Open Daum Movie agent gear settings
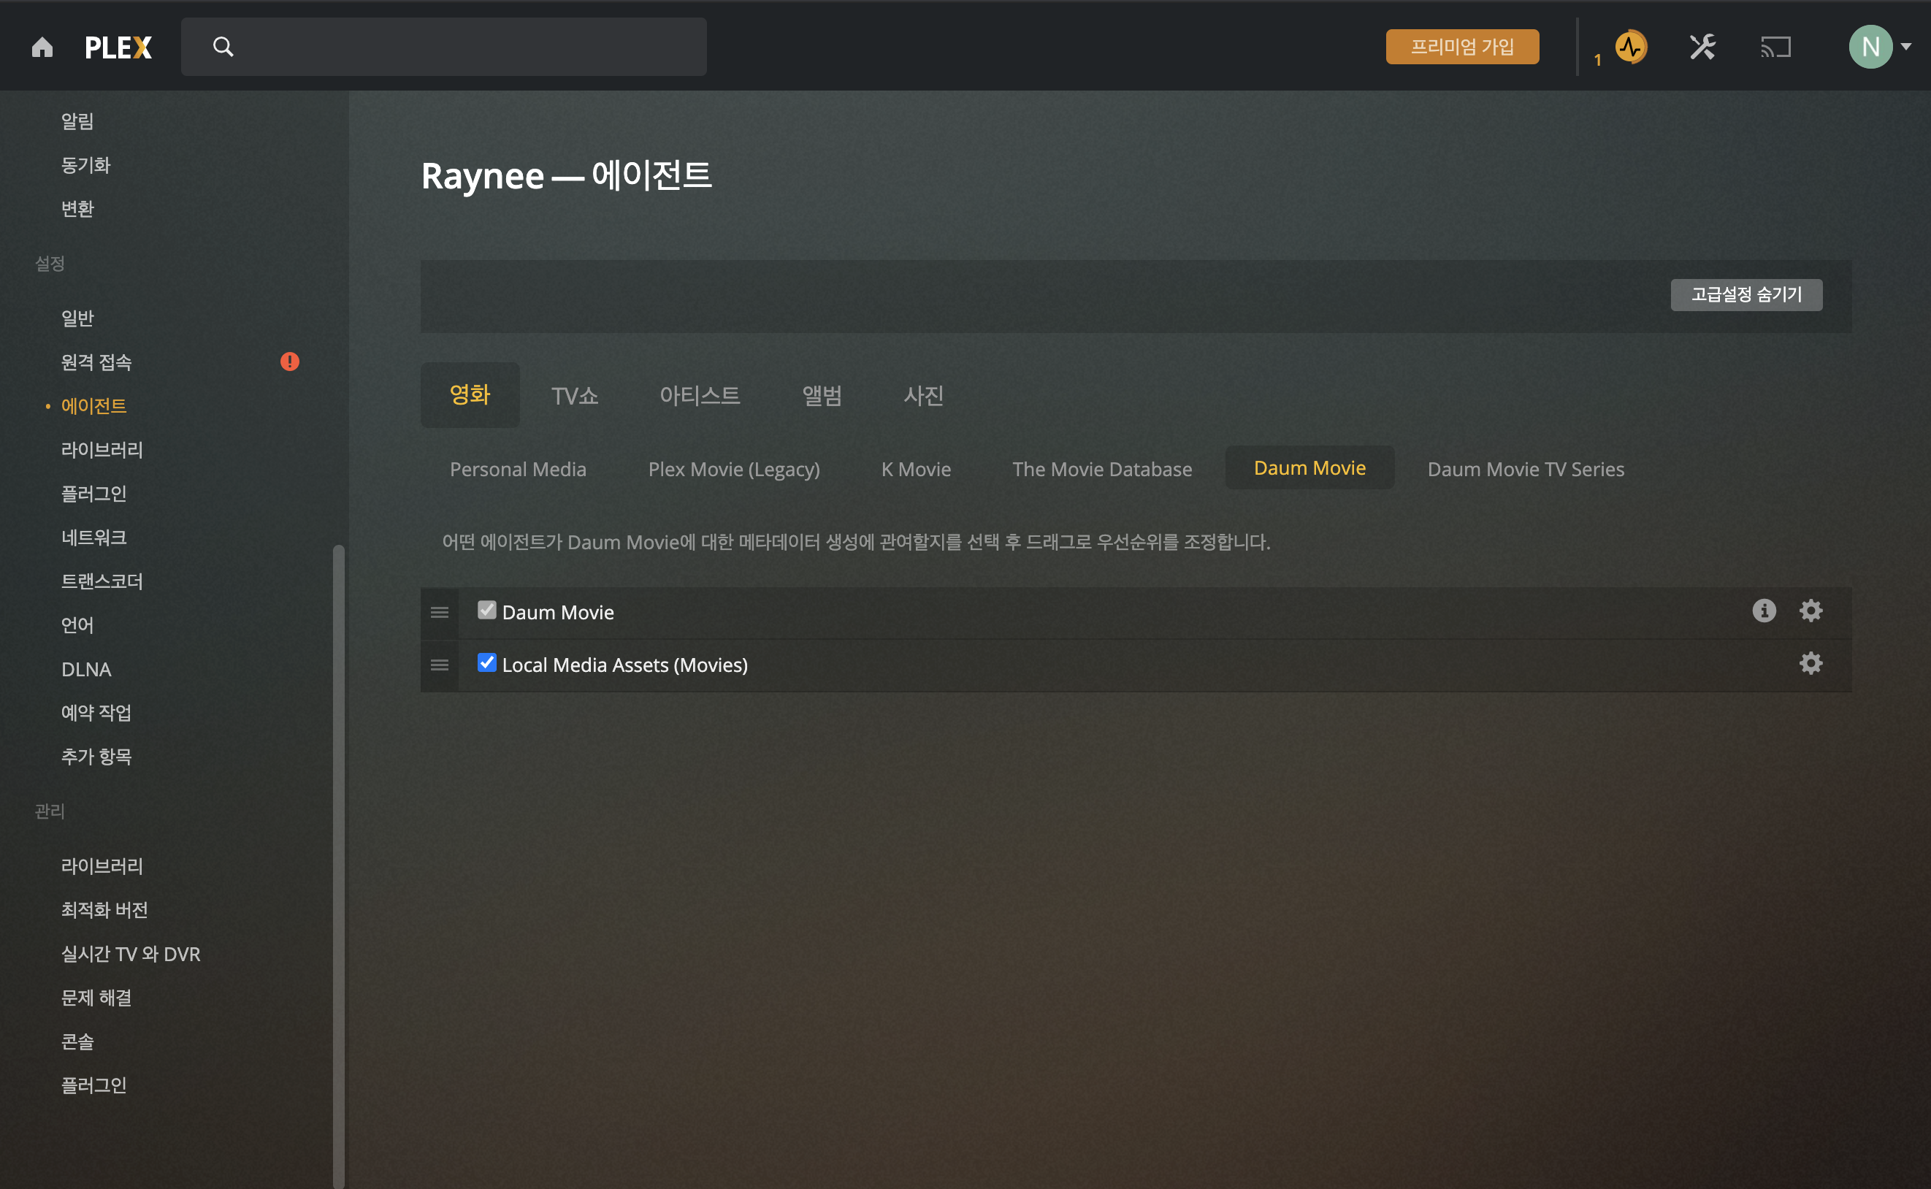This screenshot has height=1189, width=1931. [x=1810, y=611]
